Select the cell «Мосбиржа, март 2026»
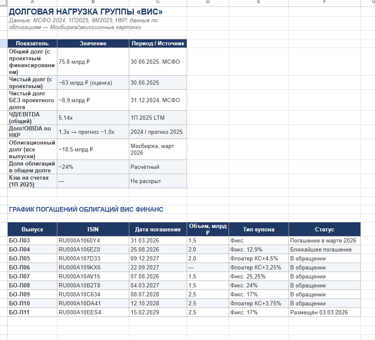 pos(158,149)
